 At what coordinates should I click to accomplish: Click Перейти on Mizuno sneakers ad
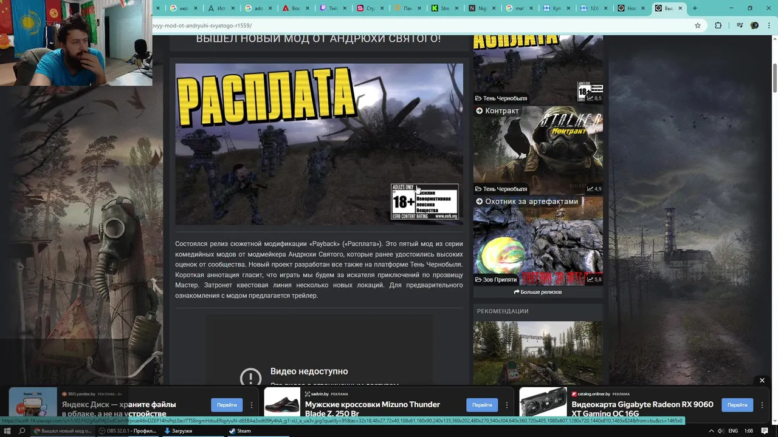482,405
